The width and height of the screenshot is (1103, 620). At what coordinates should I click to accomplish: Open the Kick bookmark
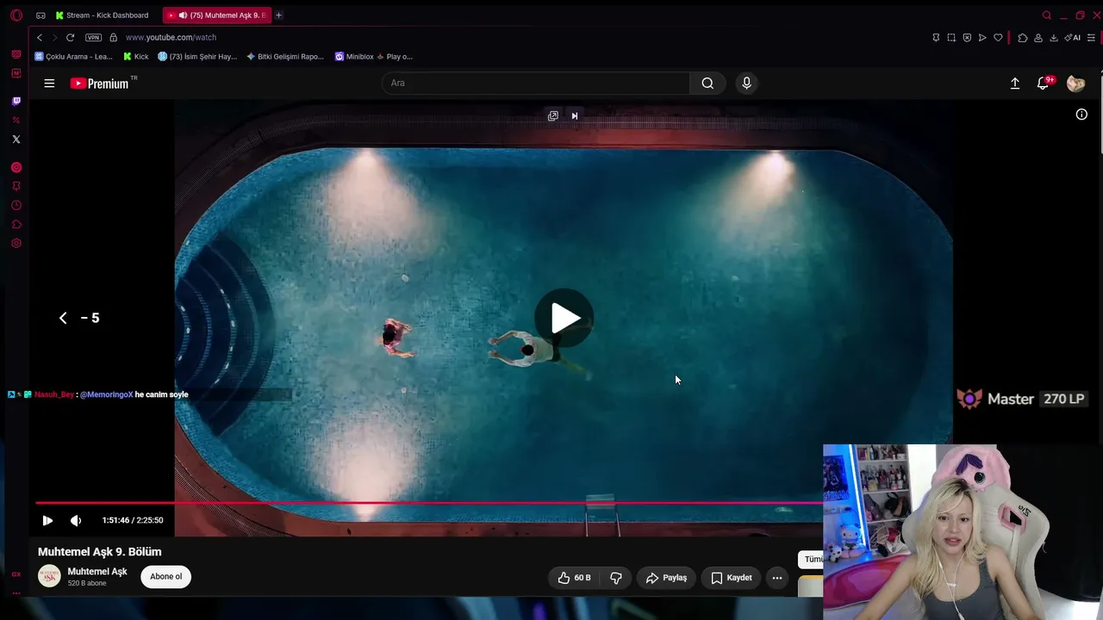(136, 57)
